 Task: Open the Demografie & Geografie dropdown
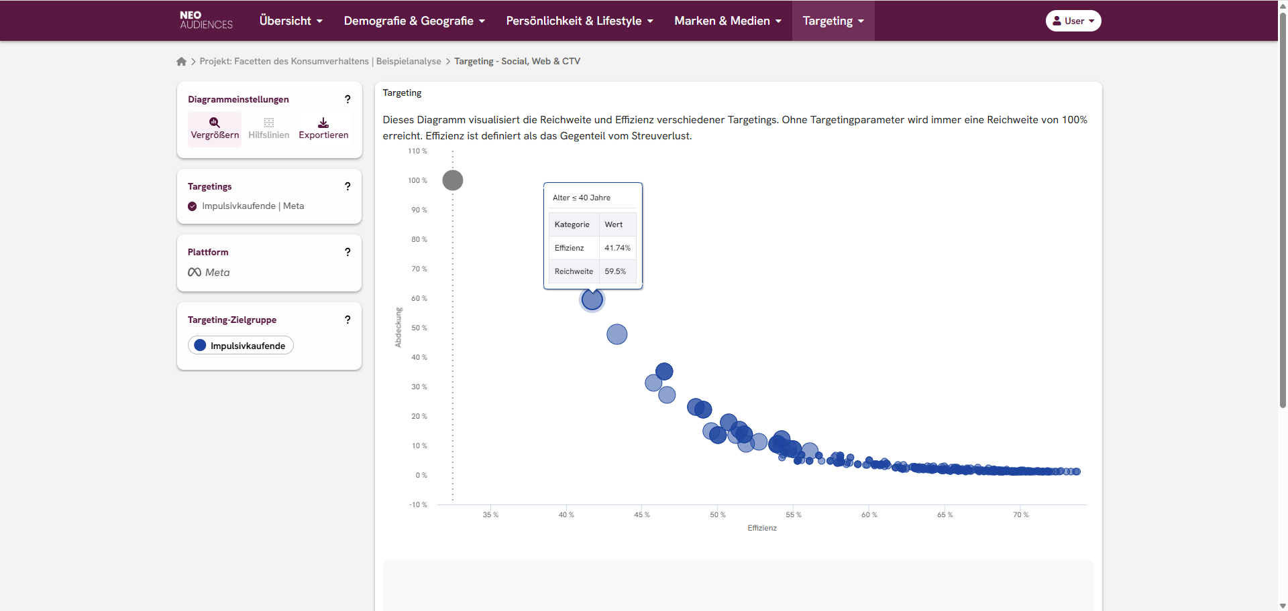click(x=414, y=21)
